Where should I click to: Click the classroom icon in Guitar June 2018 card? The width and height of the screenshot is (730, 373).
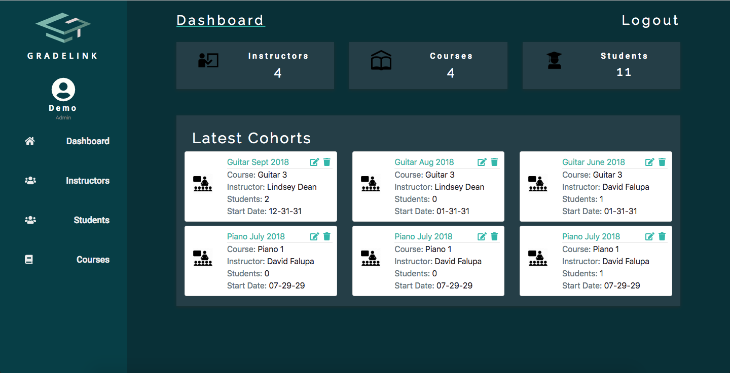pos(538,184)
